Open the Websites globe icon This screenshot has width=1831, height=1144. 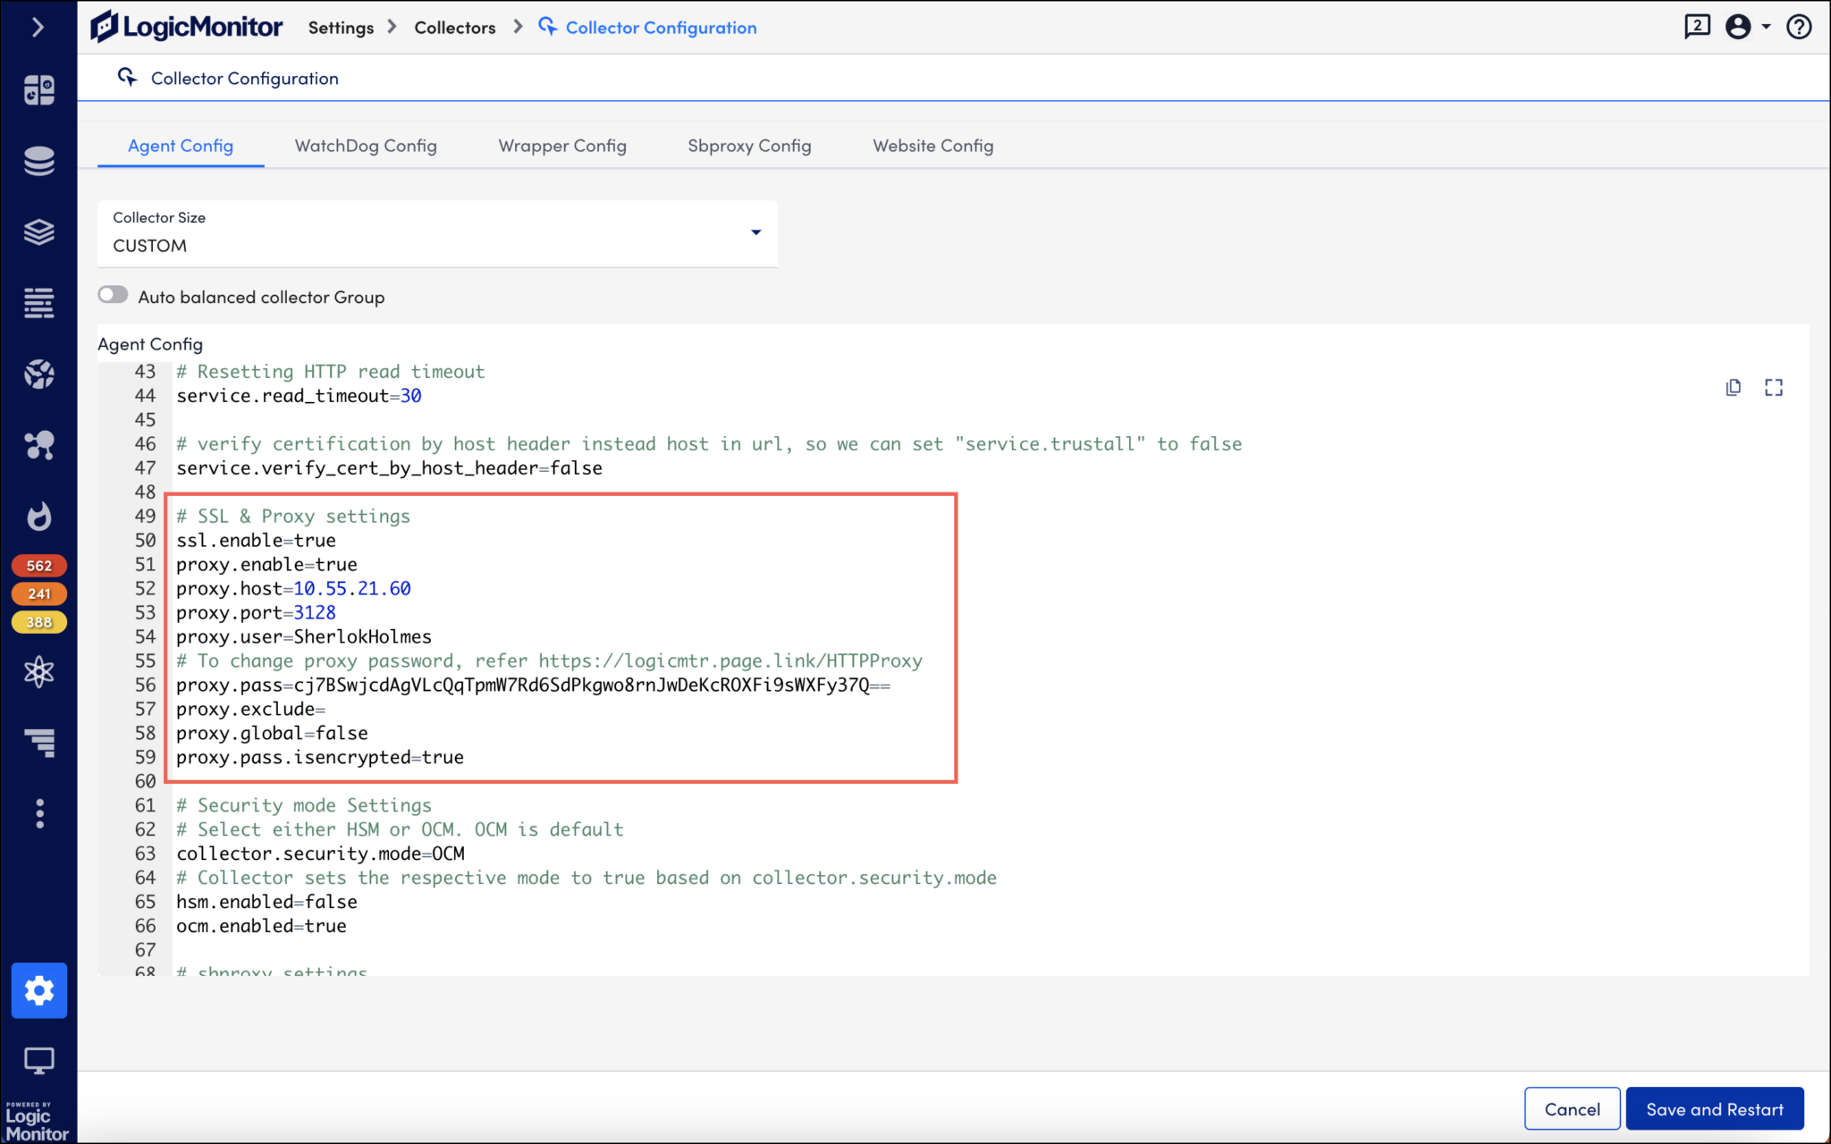pyautogui.click(x=39, y=374)
